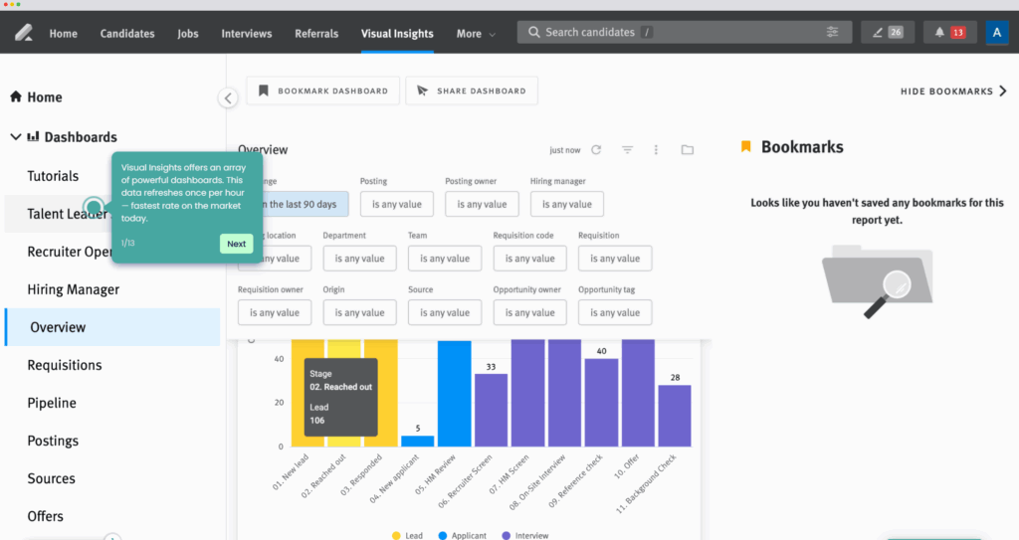Collapse the sidebar with arrow button
This screenshot has height=540, width=1019.
click(x=228, y=98)
